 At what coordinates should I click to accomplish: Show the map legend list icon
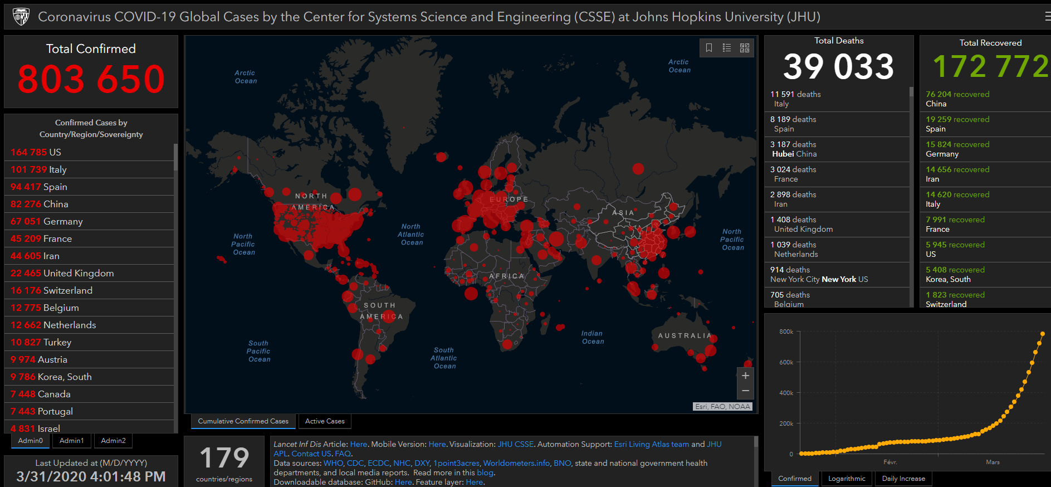tap(727, 48)
